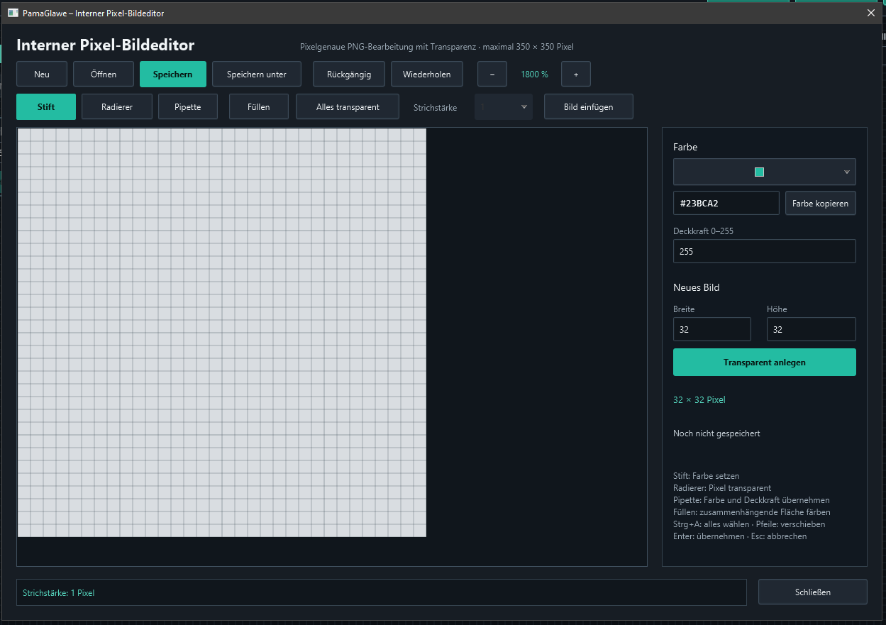
Task: Click the Höhe input field
Action: click(x=812, y=329)
